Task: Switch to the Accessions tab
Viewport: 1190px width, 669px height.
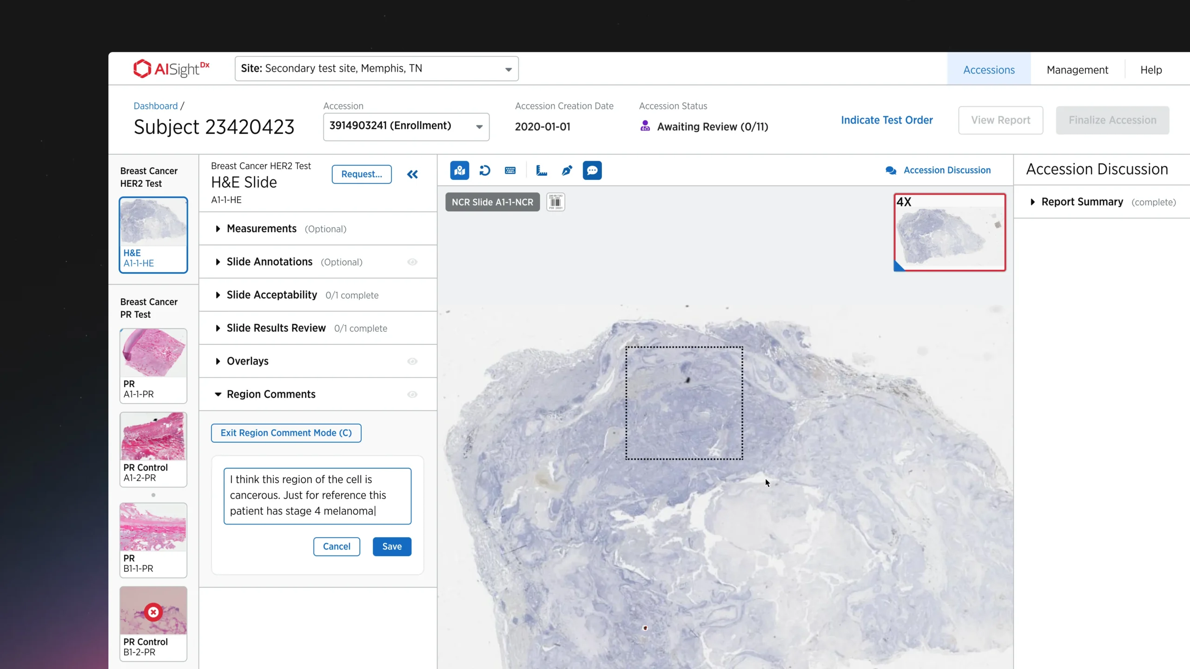Action: pos(989,70)
